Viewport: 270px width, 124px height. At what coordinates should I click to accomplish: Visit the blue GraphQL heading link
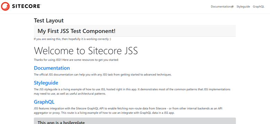(x=44, y=102)
